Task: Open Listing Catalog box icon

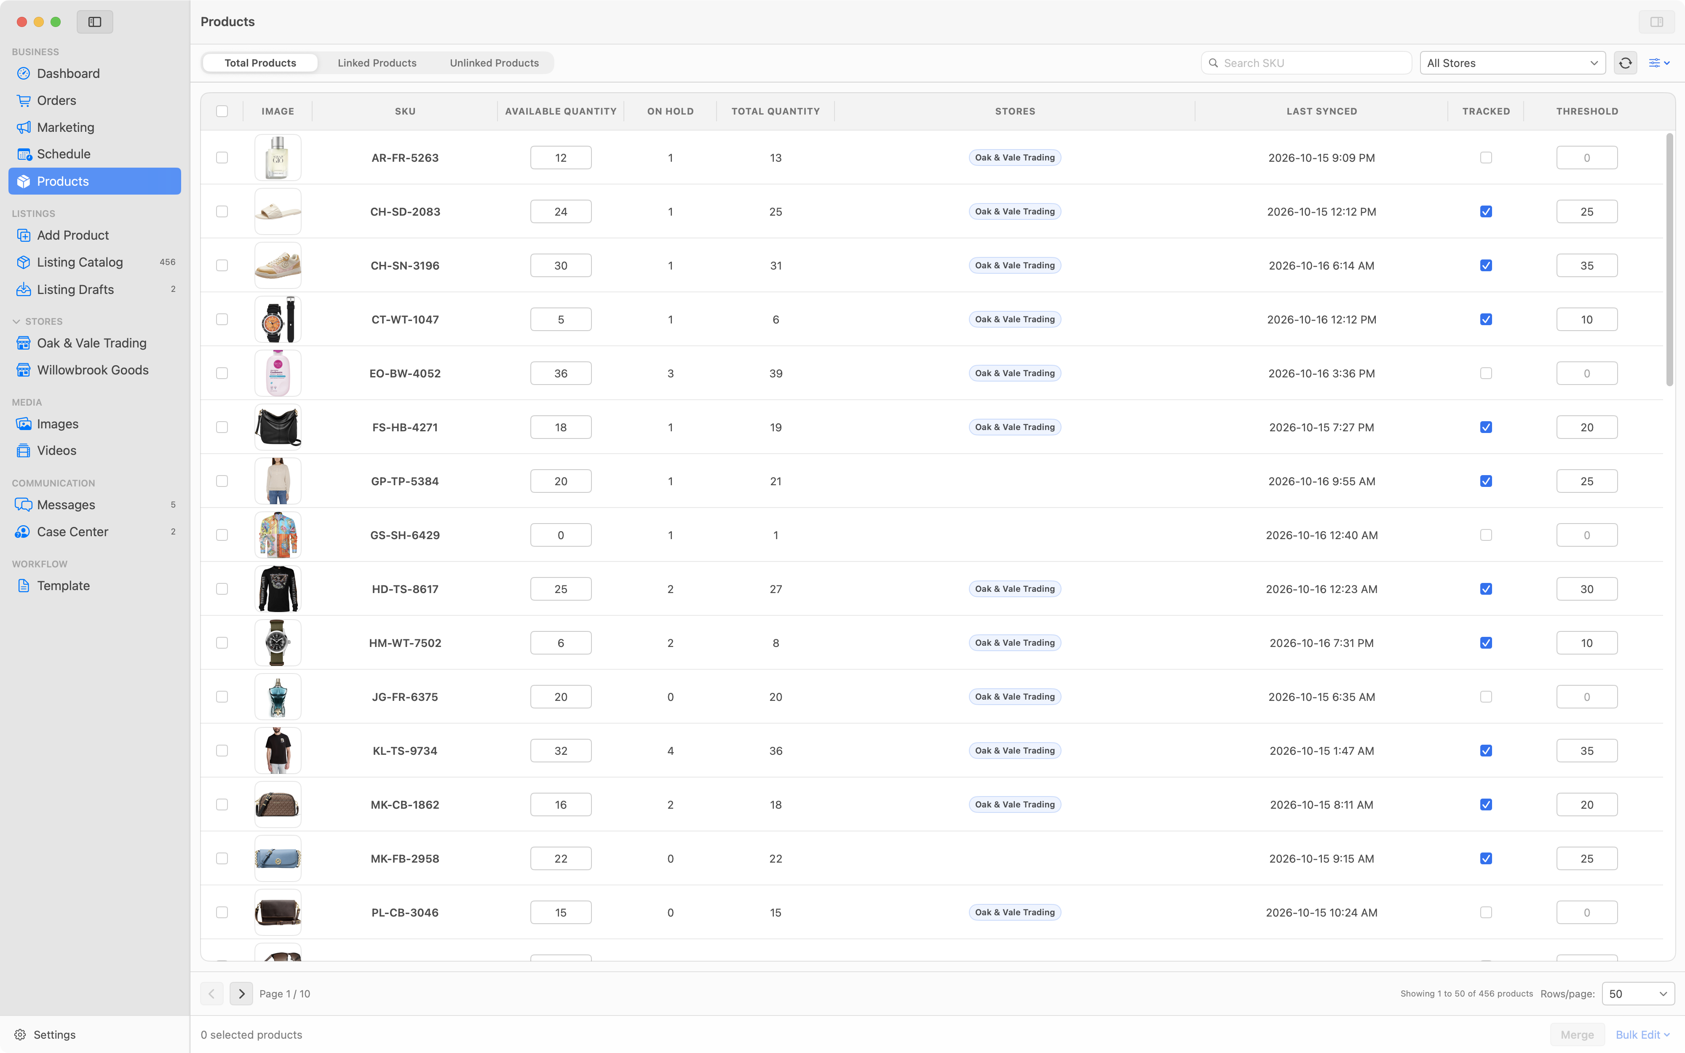Action: click(x=24, y=262)
